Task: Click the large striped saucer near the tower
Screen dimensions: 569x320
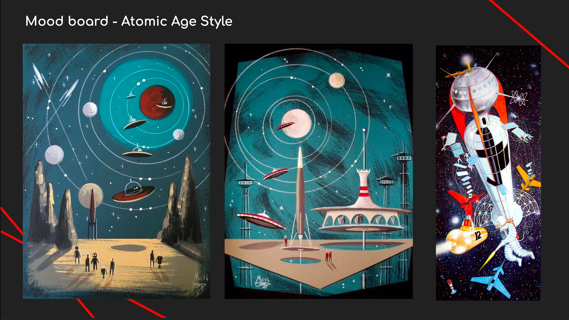Action: 261,220
